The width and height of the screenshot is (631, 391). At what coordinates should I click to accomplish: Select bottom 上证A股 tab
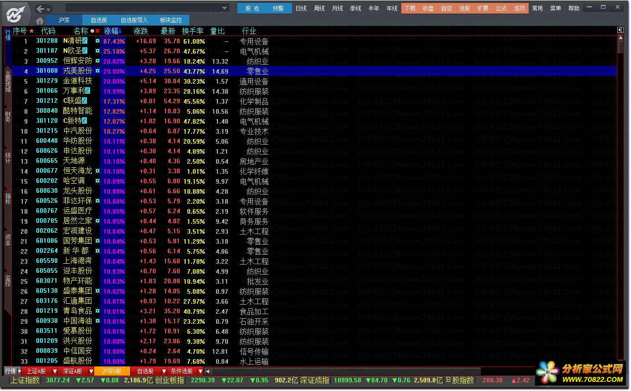click(36, 371)
